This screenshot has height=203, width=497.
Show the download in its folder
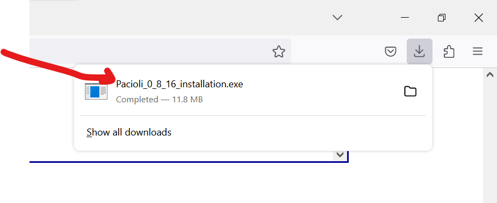[410, 92]
